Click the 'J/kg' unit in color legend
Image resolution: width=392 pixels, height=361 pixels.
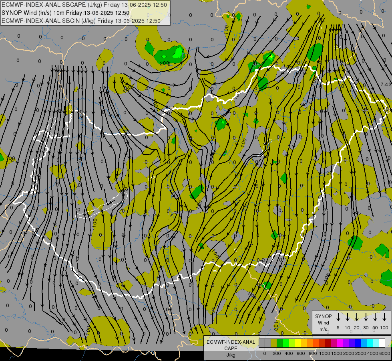[x=231, y=355]
